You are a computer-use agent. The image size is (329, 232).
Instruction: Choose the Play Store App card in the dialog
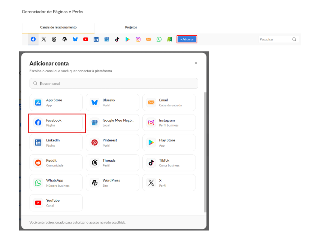[x=169, y=143]
